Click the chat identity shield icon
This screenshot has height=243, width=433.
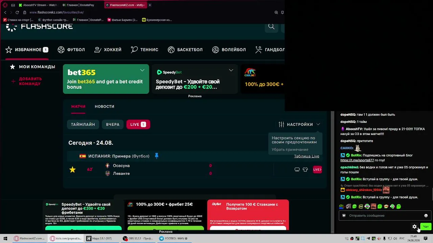(x=344, y=216)
